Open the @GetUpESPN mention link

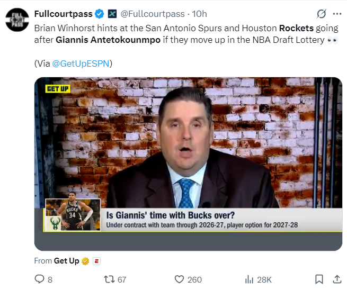(x=81, y=64)
